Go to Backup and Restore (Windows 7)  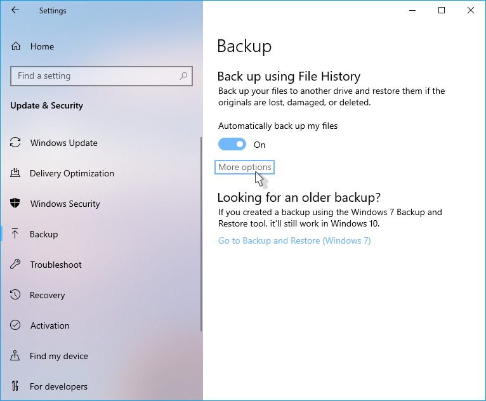click(294, 240)
